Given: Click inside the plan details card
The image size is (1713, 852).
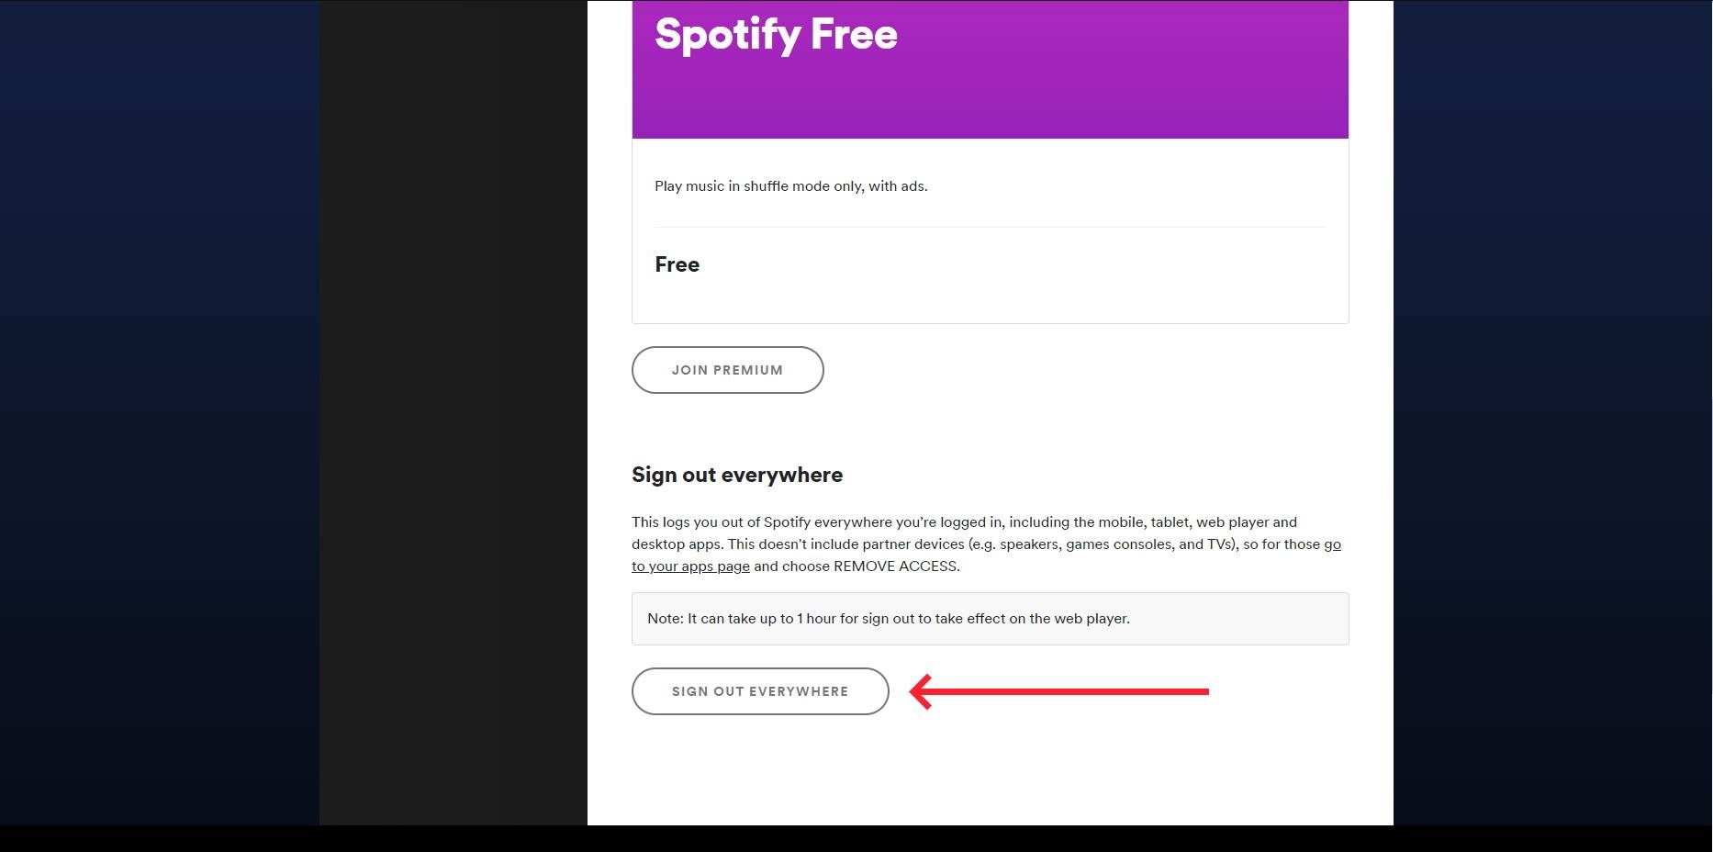Looking at the screenshot, I should pyautogui.click(x=990, y=230).
